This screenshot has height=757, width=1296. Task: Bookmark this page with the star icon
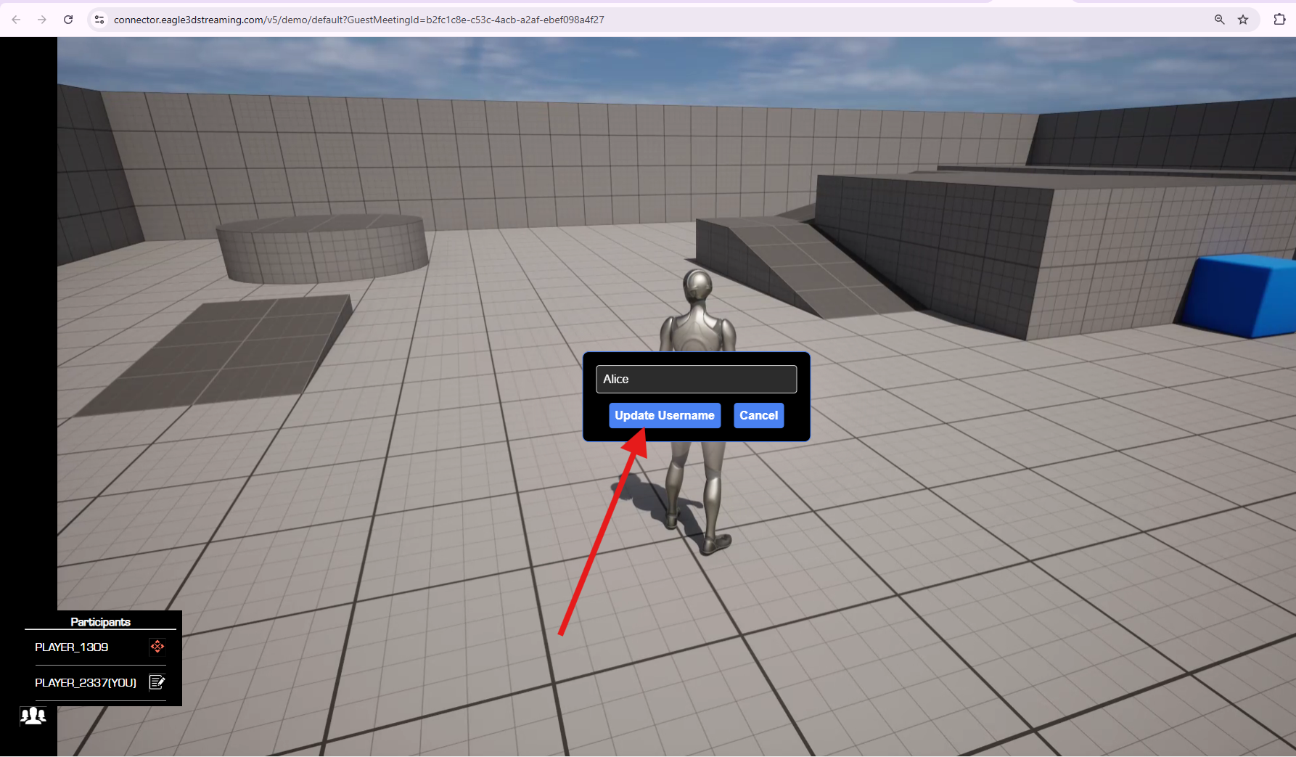[1243, 20]
